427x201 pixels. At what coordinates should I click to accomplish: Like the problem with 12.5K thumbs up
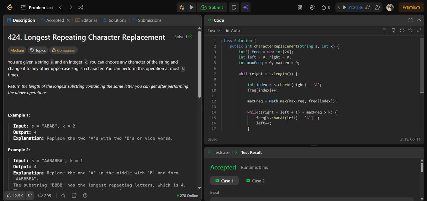[x=15, y=195]
